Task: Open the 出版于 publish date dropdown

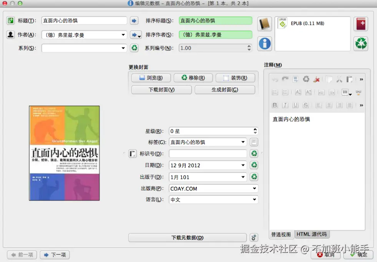Action: click(243, 177)
